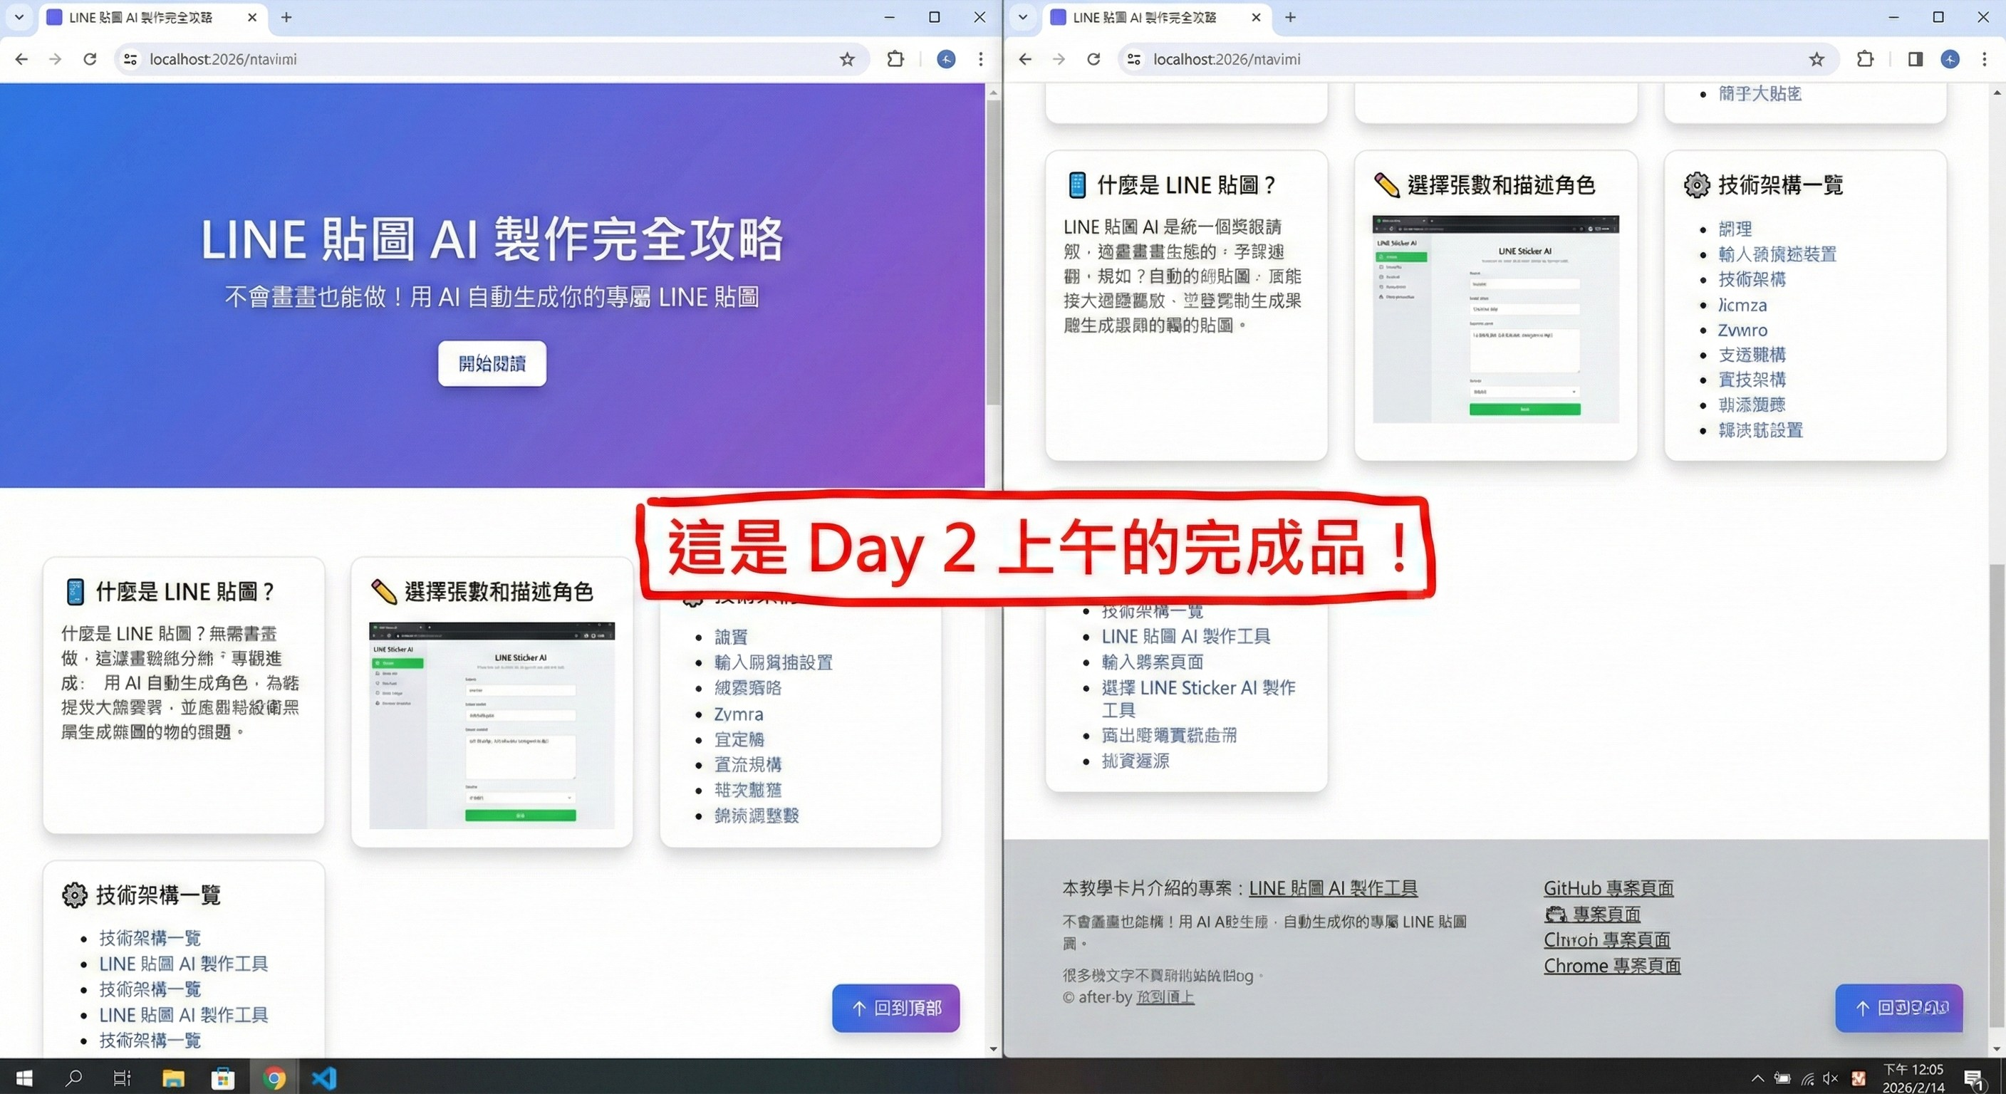Viewport: 2006px width, 1094px height.
Task: Bookmark the page using the star icon
Action: [x=847, y=59]
